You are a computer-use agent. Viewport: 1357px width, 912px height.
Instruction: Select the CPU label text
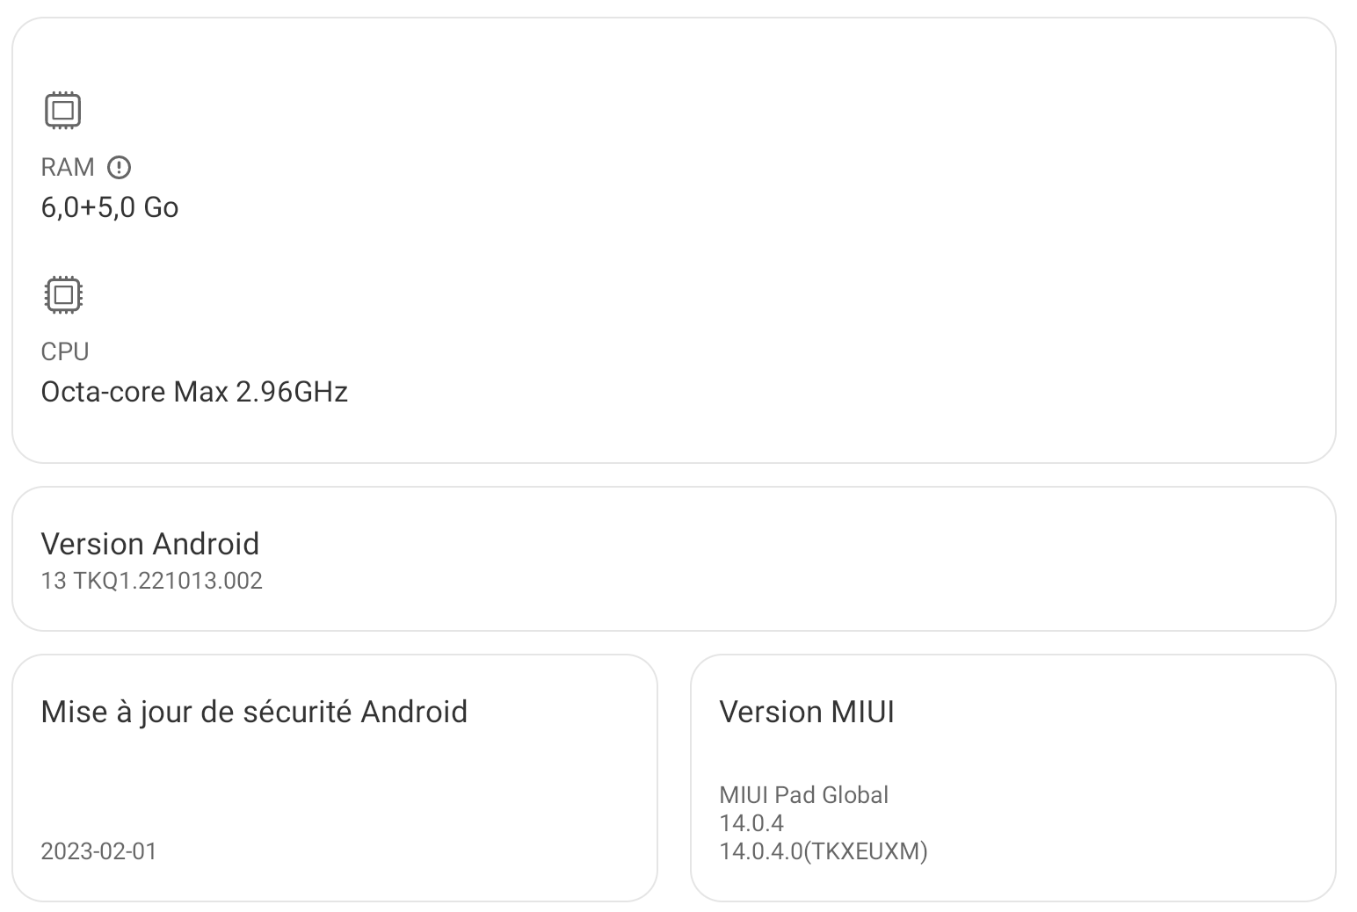click(65, 351)
